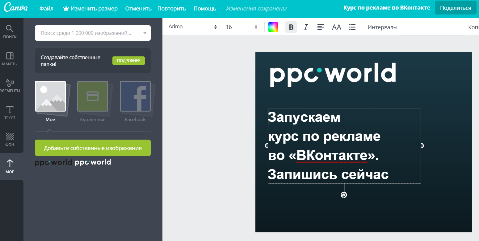Toggle bold formatting button

(291, 27)
